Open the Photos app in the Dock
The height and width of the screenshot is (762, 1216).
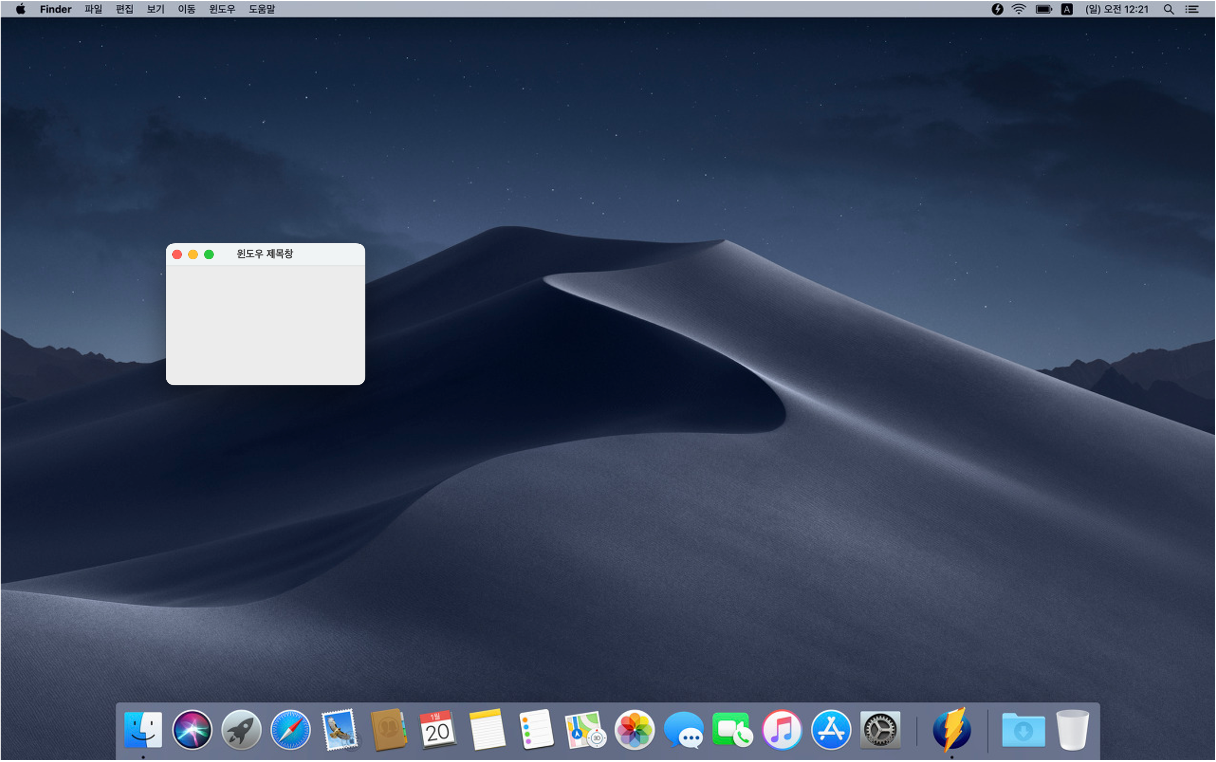tap(635, 730)
